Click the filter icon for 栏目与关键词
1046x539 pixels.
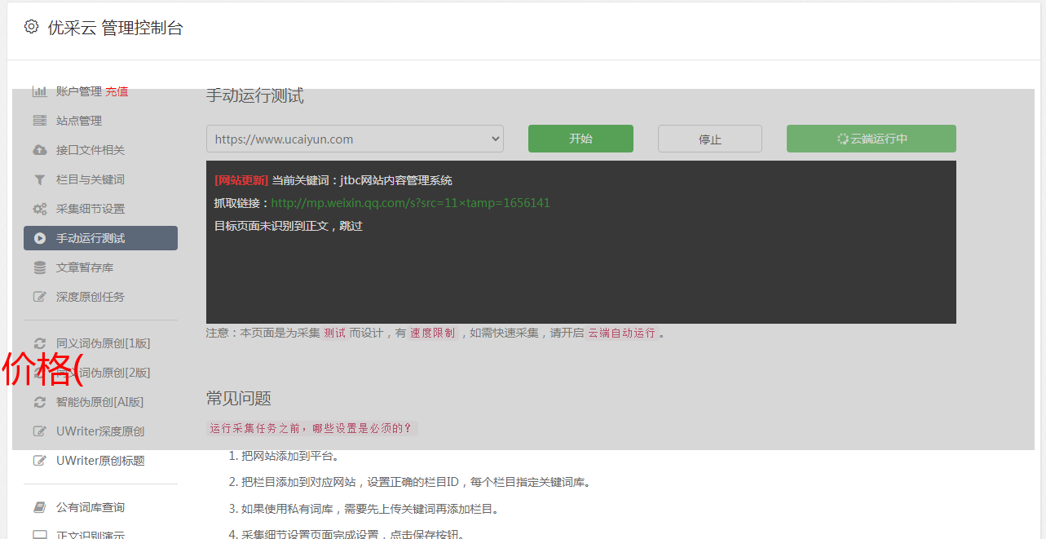(x=39, y=179)
